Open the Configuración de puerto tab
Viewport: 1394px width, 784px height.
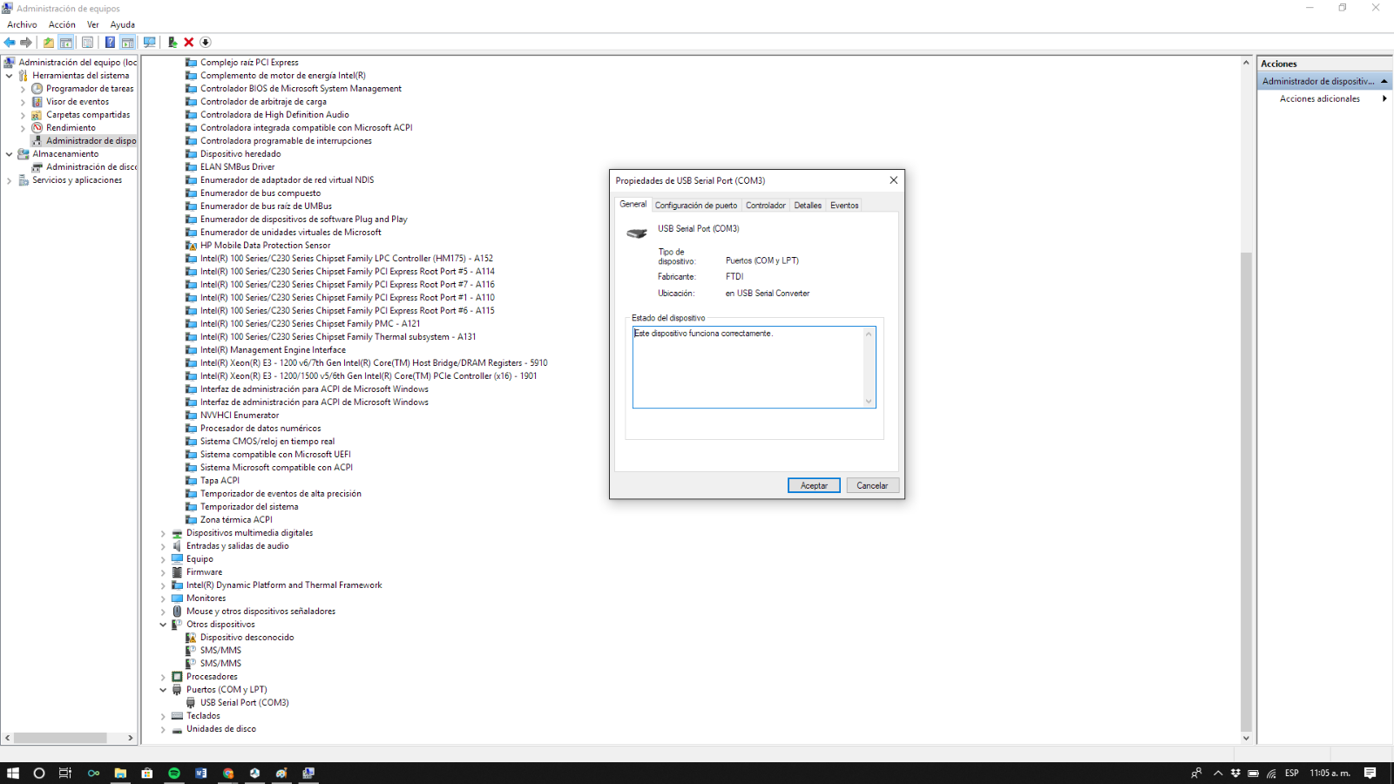[x=695, y=206]
